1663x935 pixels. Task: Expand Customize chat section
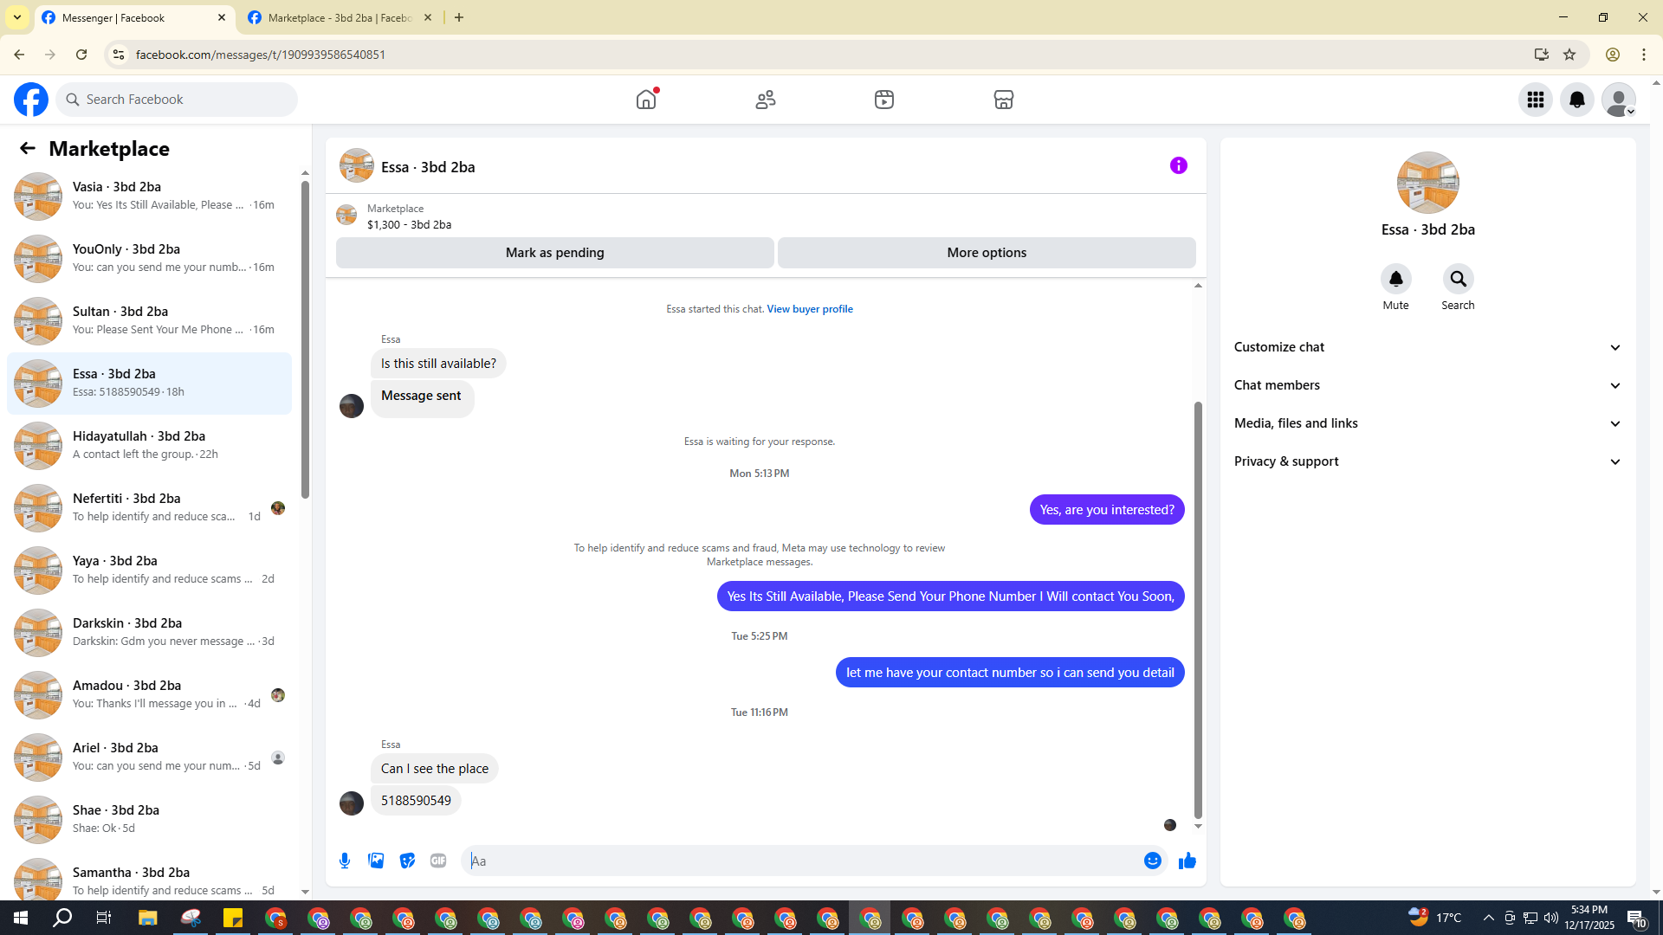1427,347
